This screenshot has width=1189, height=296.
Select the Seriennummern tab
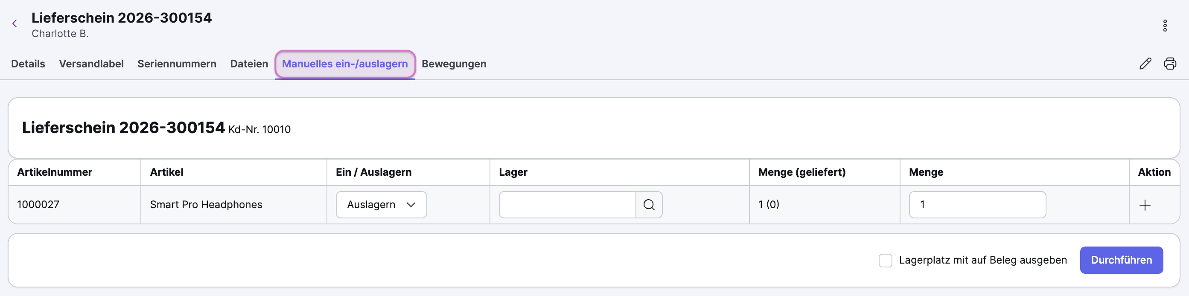177,64
